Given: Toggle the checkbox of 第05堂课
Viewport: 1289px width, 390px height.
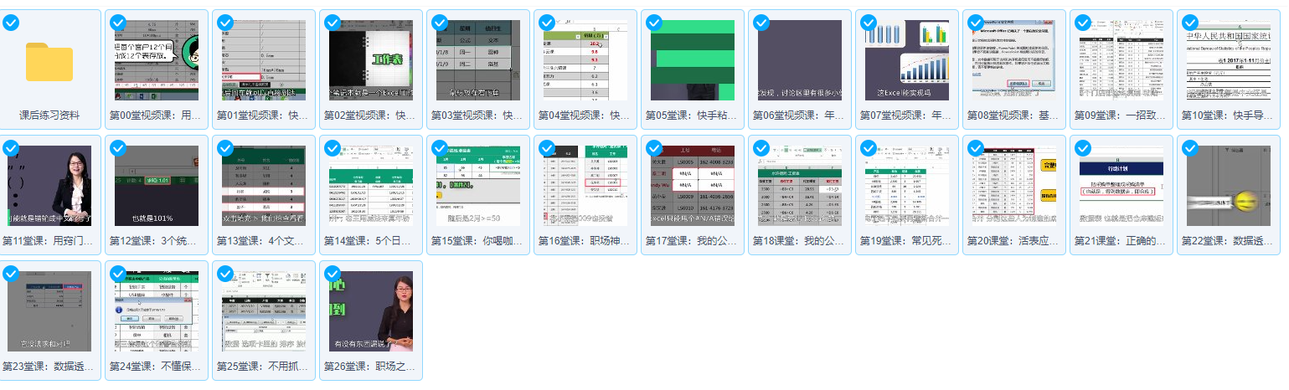Looking at the screenshot, I should (654, 23).
